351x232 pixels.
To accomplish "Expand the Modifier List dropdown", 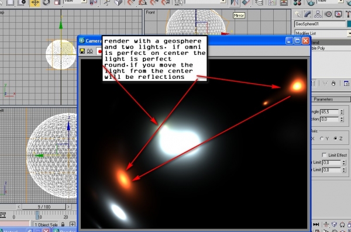I will tap(323, 33).
